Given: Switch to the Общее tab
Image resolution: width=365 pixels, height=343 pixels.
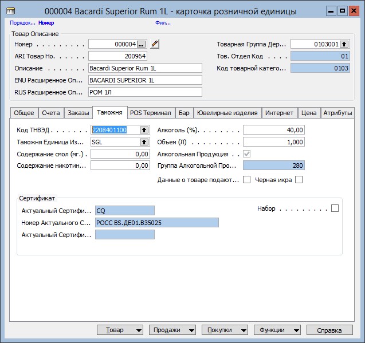Looking at the screenshot, I should tap(24, 113).
